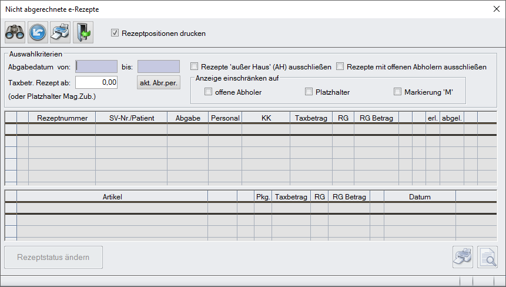Focus the Taxbetr. Rezept ab field
Viewport: 506px width, 287px height.
click(97, 82)
